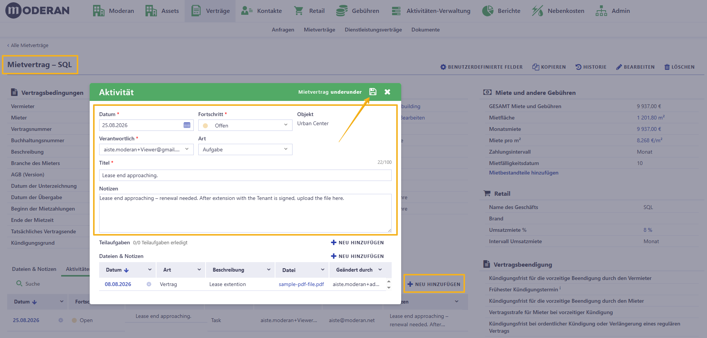Click into the Notizen text area
707x338 pixels.
point(245,213)
